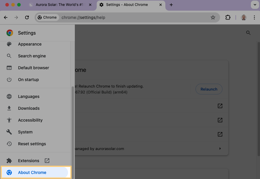Image resolution: width=260 pixels, height=179 pixels.
Task: Click the Extensions puzzle piece icon
Action: click(228, 17)
